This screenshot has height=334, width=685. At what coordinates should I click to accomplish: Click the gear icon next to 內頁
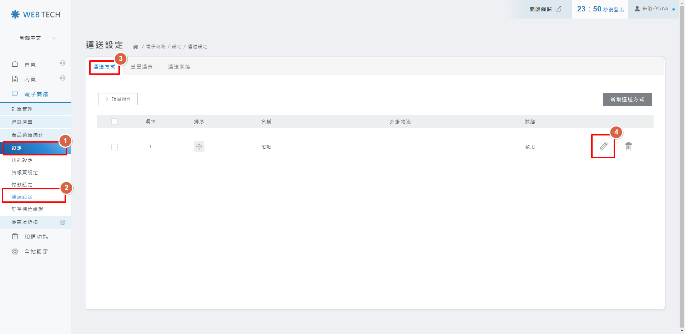(x=62, y=78)
